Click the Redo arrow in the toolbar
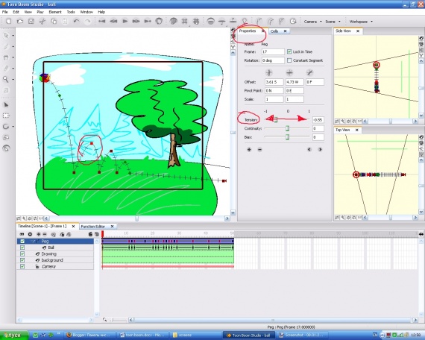425x340 pixels. (x=87, y=22)
